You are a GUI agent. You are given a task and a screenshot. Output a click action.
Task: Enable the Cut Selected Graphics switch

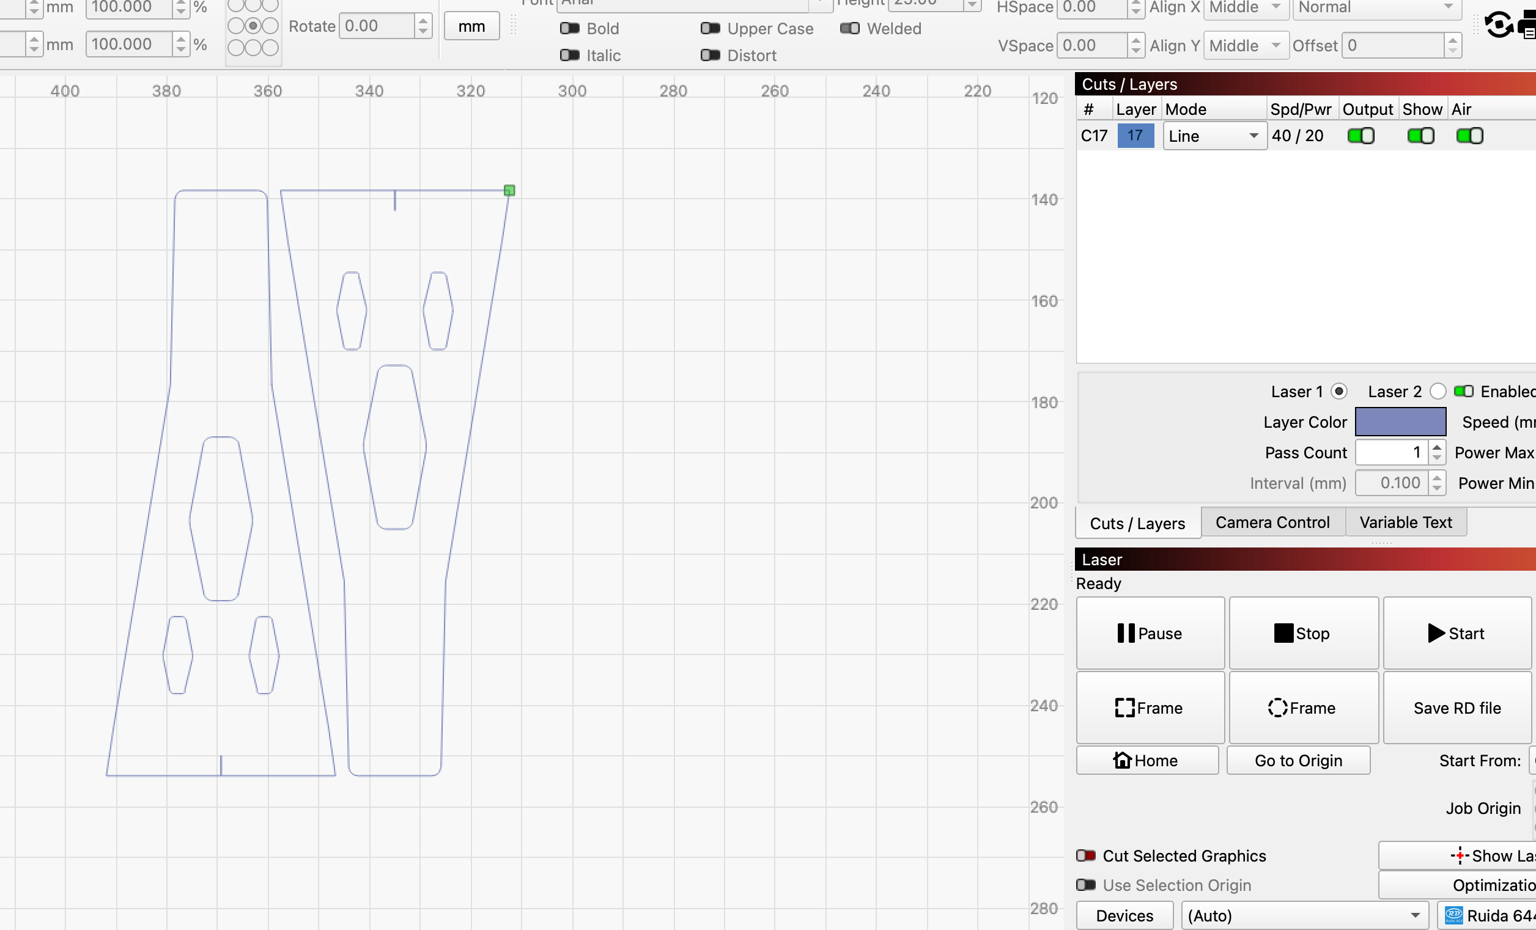(x=1086, y=855)
